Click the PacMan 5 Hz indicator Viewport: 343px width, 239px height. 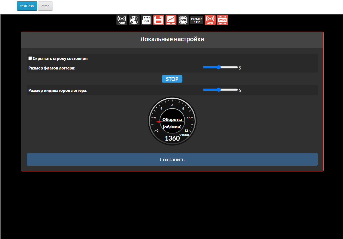pos(197,20)
